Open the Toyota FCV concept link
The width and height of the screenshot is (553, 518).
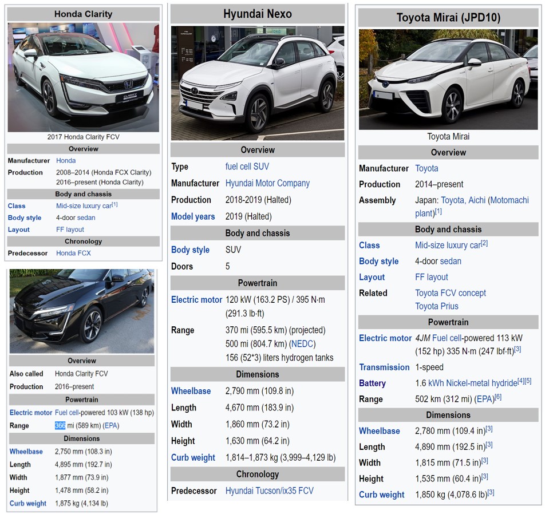(x=451, y=293)
